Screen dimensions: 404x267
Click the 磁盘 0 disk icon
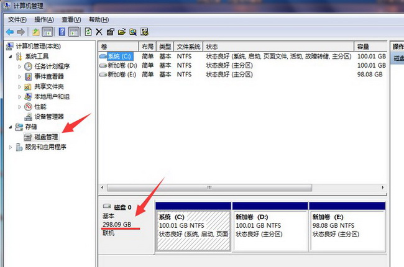[x=107, y=206]
